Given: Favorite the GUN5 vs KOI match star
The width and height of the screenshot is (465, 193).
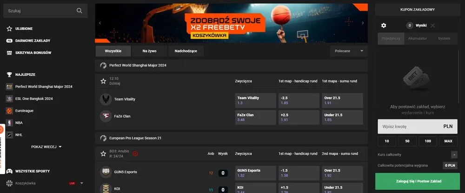Looking at the screenshot, I should tap(103, 153).
